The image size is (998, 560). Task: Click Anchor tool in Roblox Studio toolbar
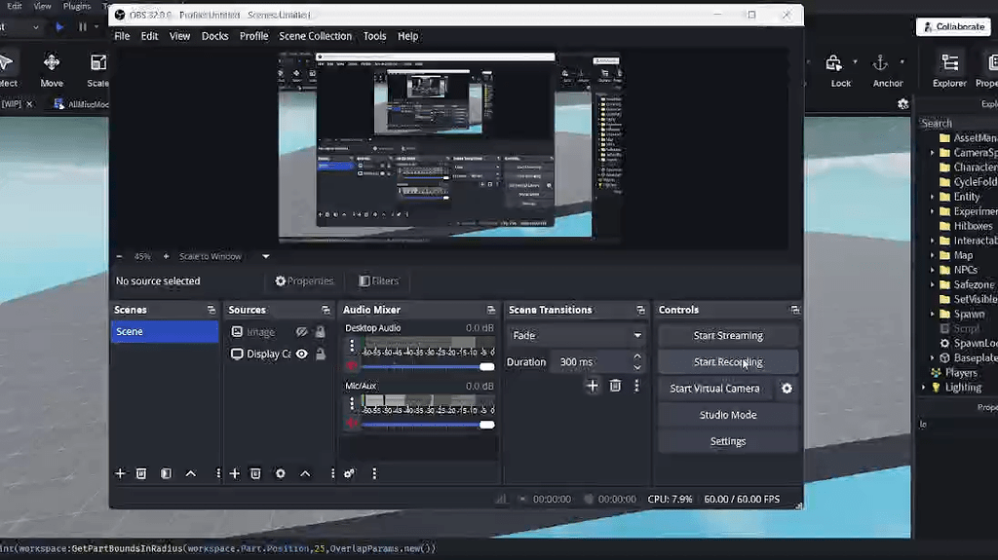887,70
